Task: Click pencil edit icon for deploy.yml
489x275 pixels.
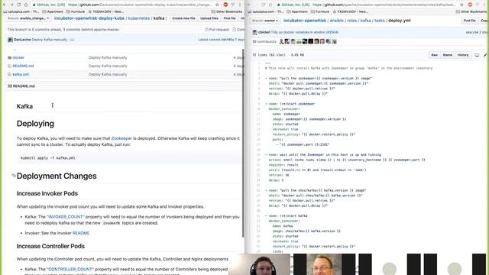Action: point(485,55)
